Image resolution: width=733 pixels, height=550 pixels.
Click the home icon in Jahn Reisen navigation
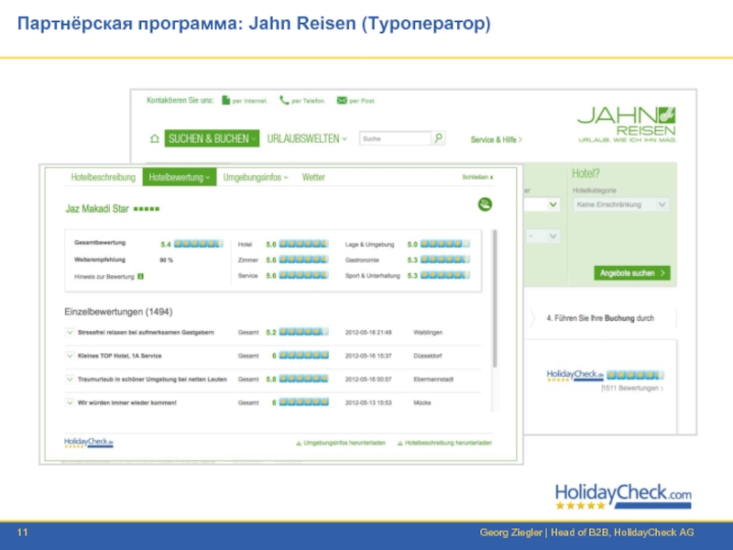[x=155, y=139]
